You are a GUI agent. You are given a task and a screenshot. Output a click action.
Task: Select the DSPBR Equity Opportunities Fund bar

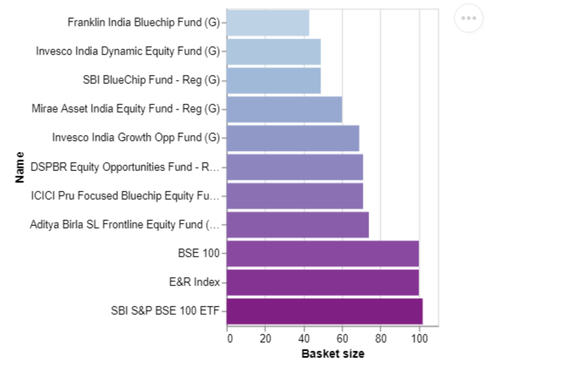(295, 167)
